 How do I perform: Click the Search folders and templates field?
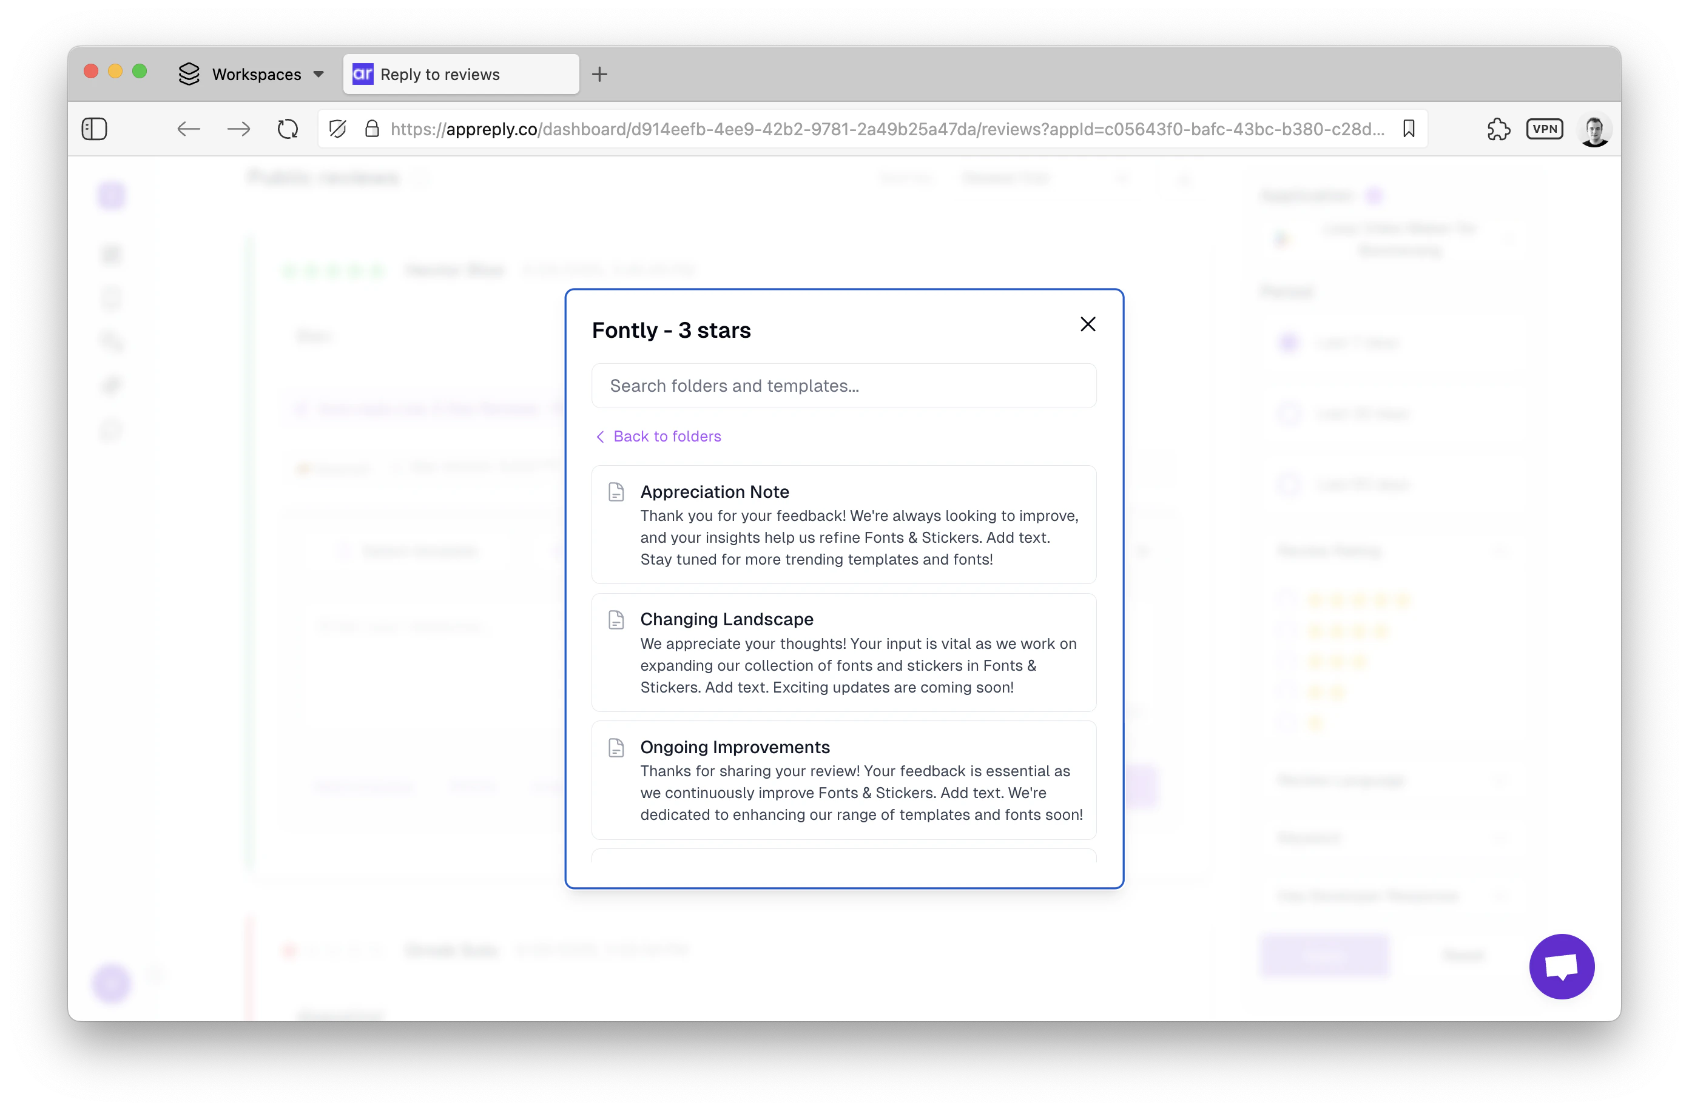point(844,385)
